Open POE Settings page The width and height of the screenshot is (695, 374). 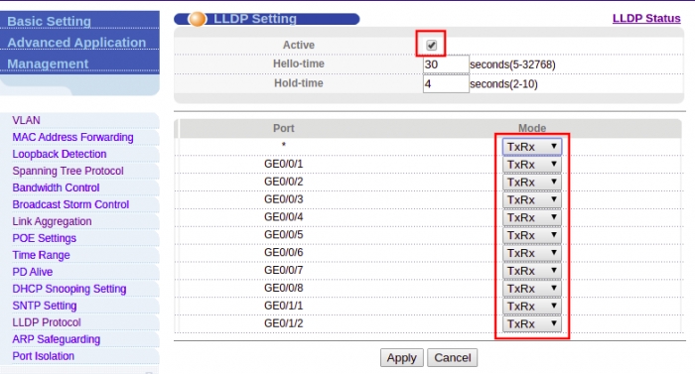[x=45, y=238]
